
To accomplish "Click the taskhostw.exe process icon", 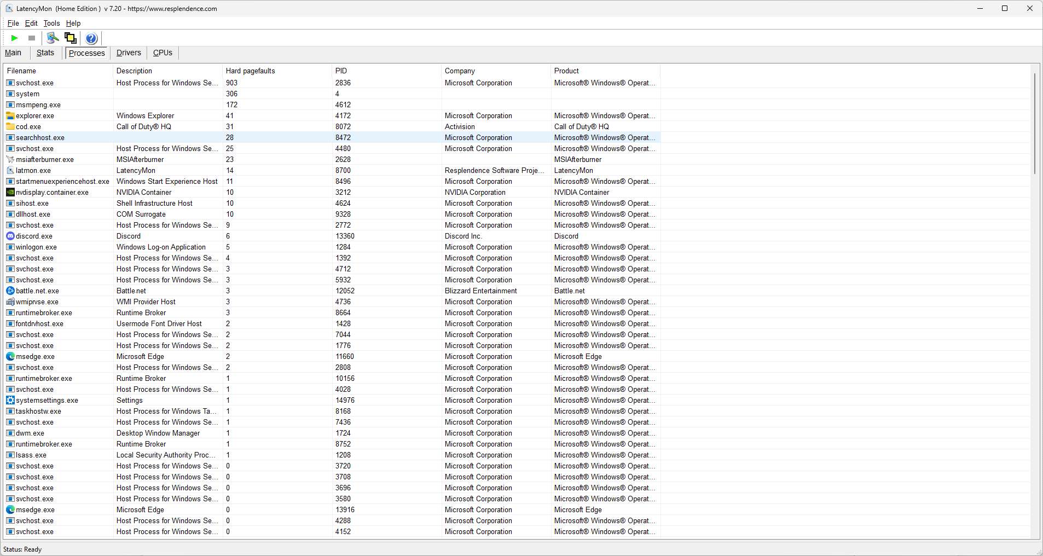I will pos(10,411).
